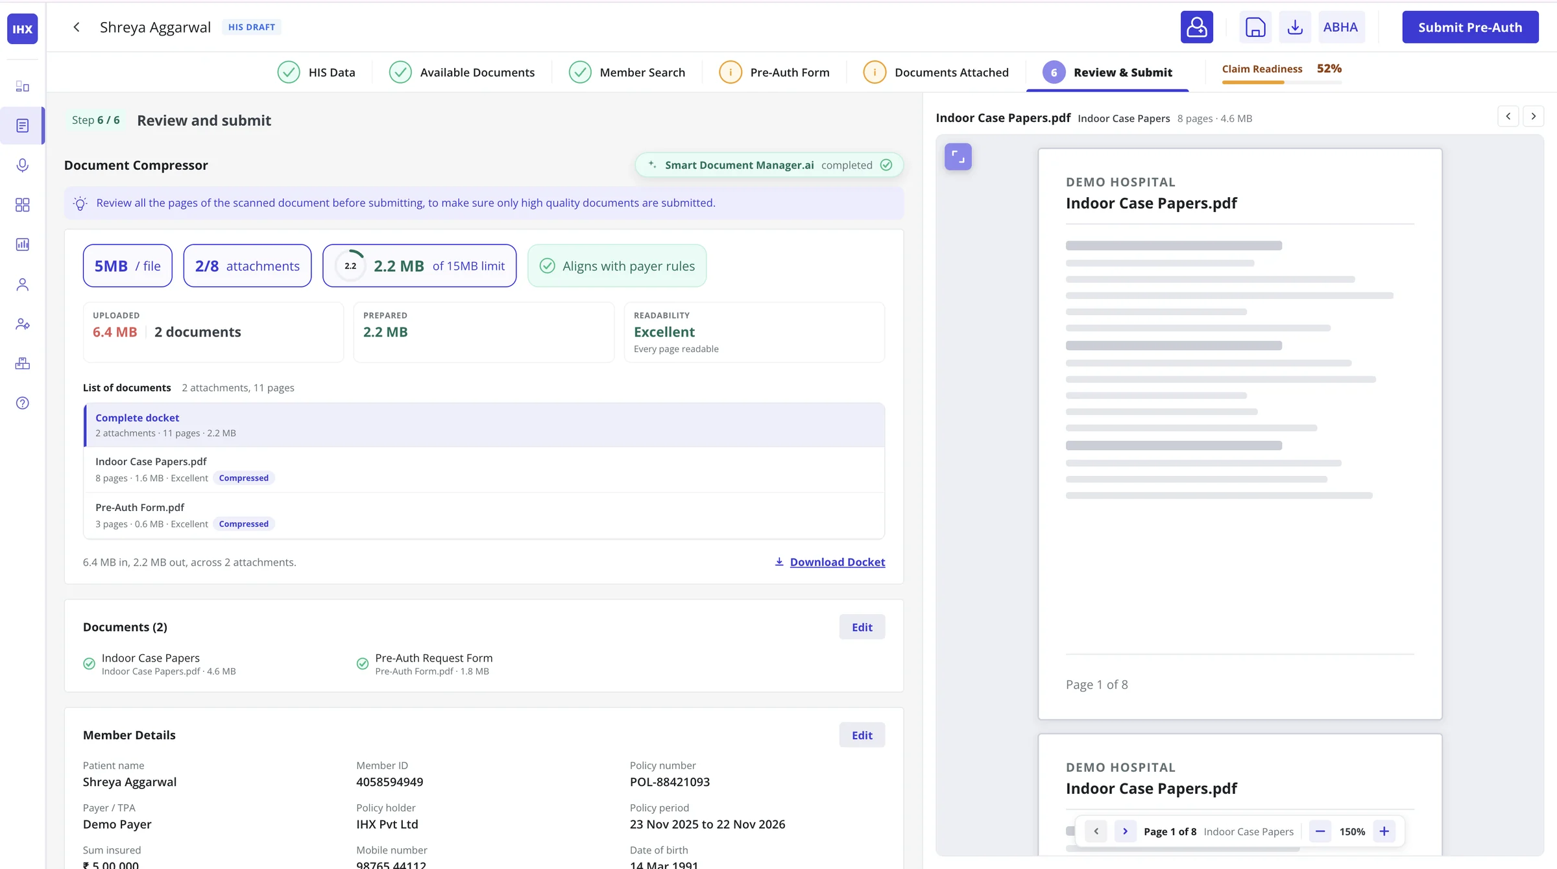The height and width of the screenshot is (869, 1557).
Task: Select Pre-Auth Form.pdf in document list
Action: [x=484, y=516]
